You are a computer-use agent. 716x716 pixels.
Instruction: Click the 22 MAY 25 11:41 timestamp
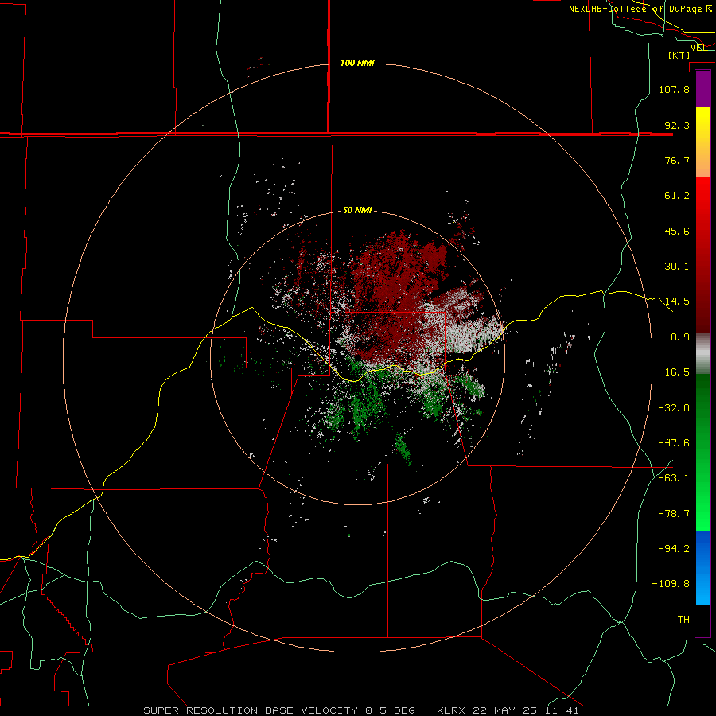pyautogui.click(x=525, y=710)
